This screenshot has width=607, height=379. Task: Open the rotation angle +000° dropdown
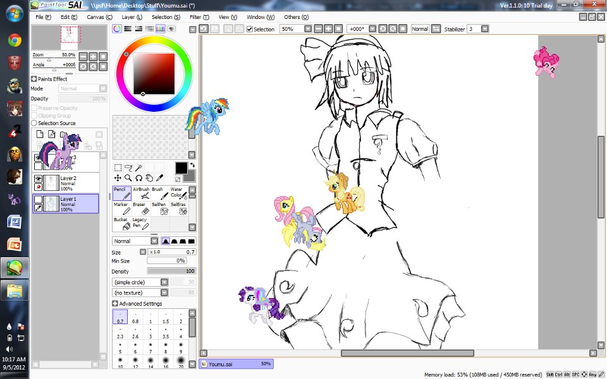point(372,29)
